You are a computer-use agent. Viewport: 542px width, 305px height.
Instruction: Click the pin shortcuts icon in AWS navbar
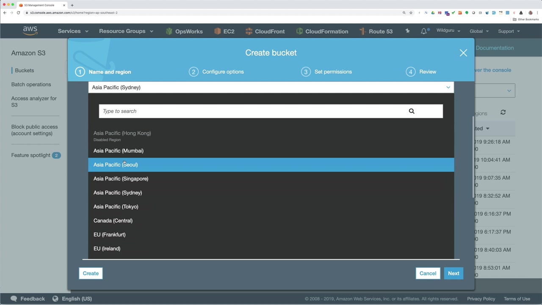coord(407,31)
